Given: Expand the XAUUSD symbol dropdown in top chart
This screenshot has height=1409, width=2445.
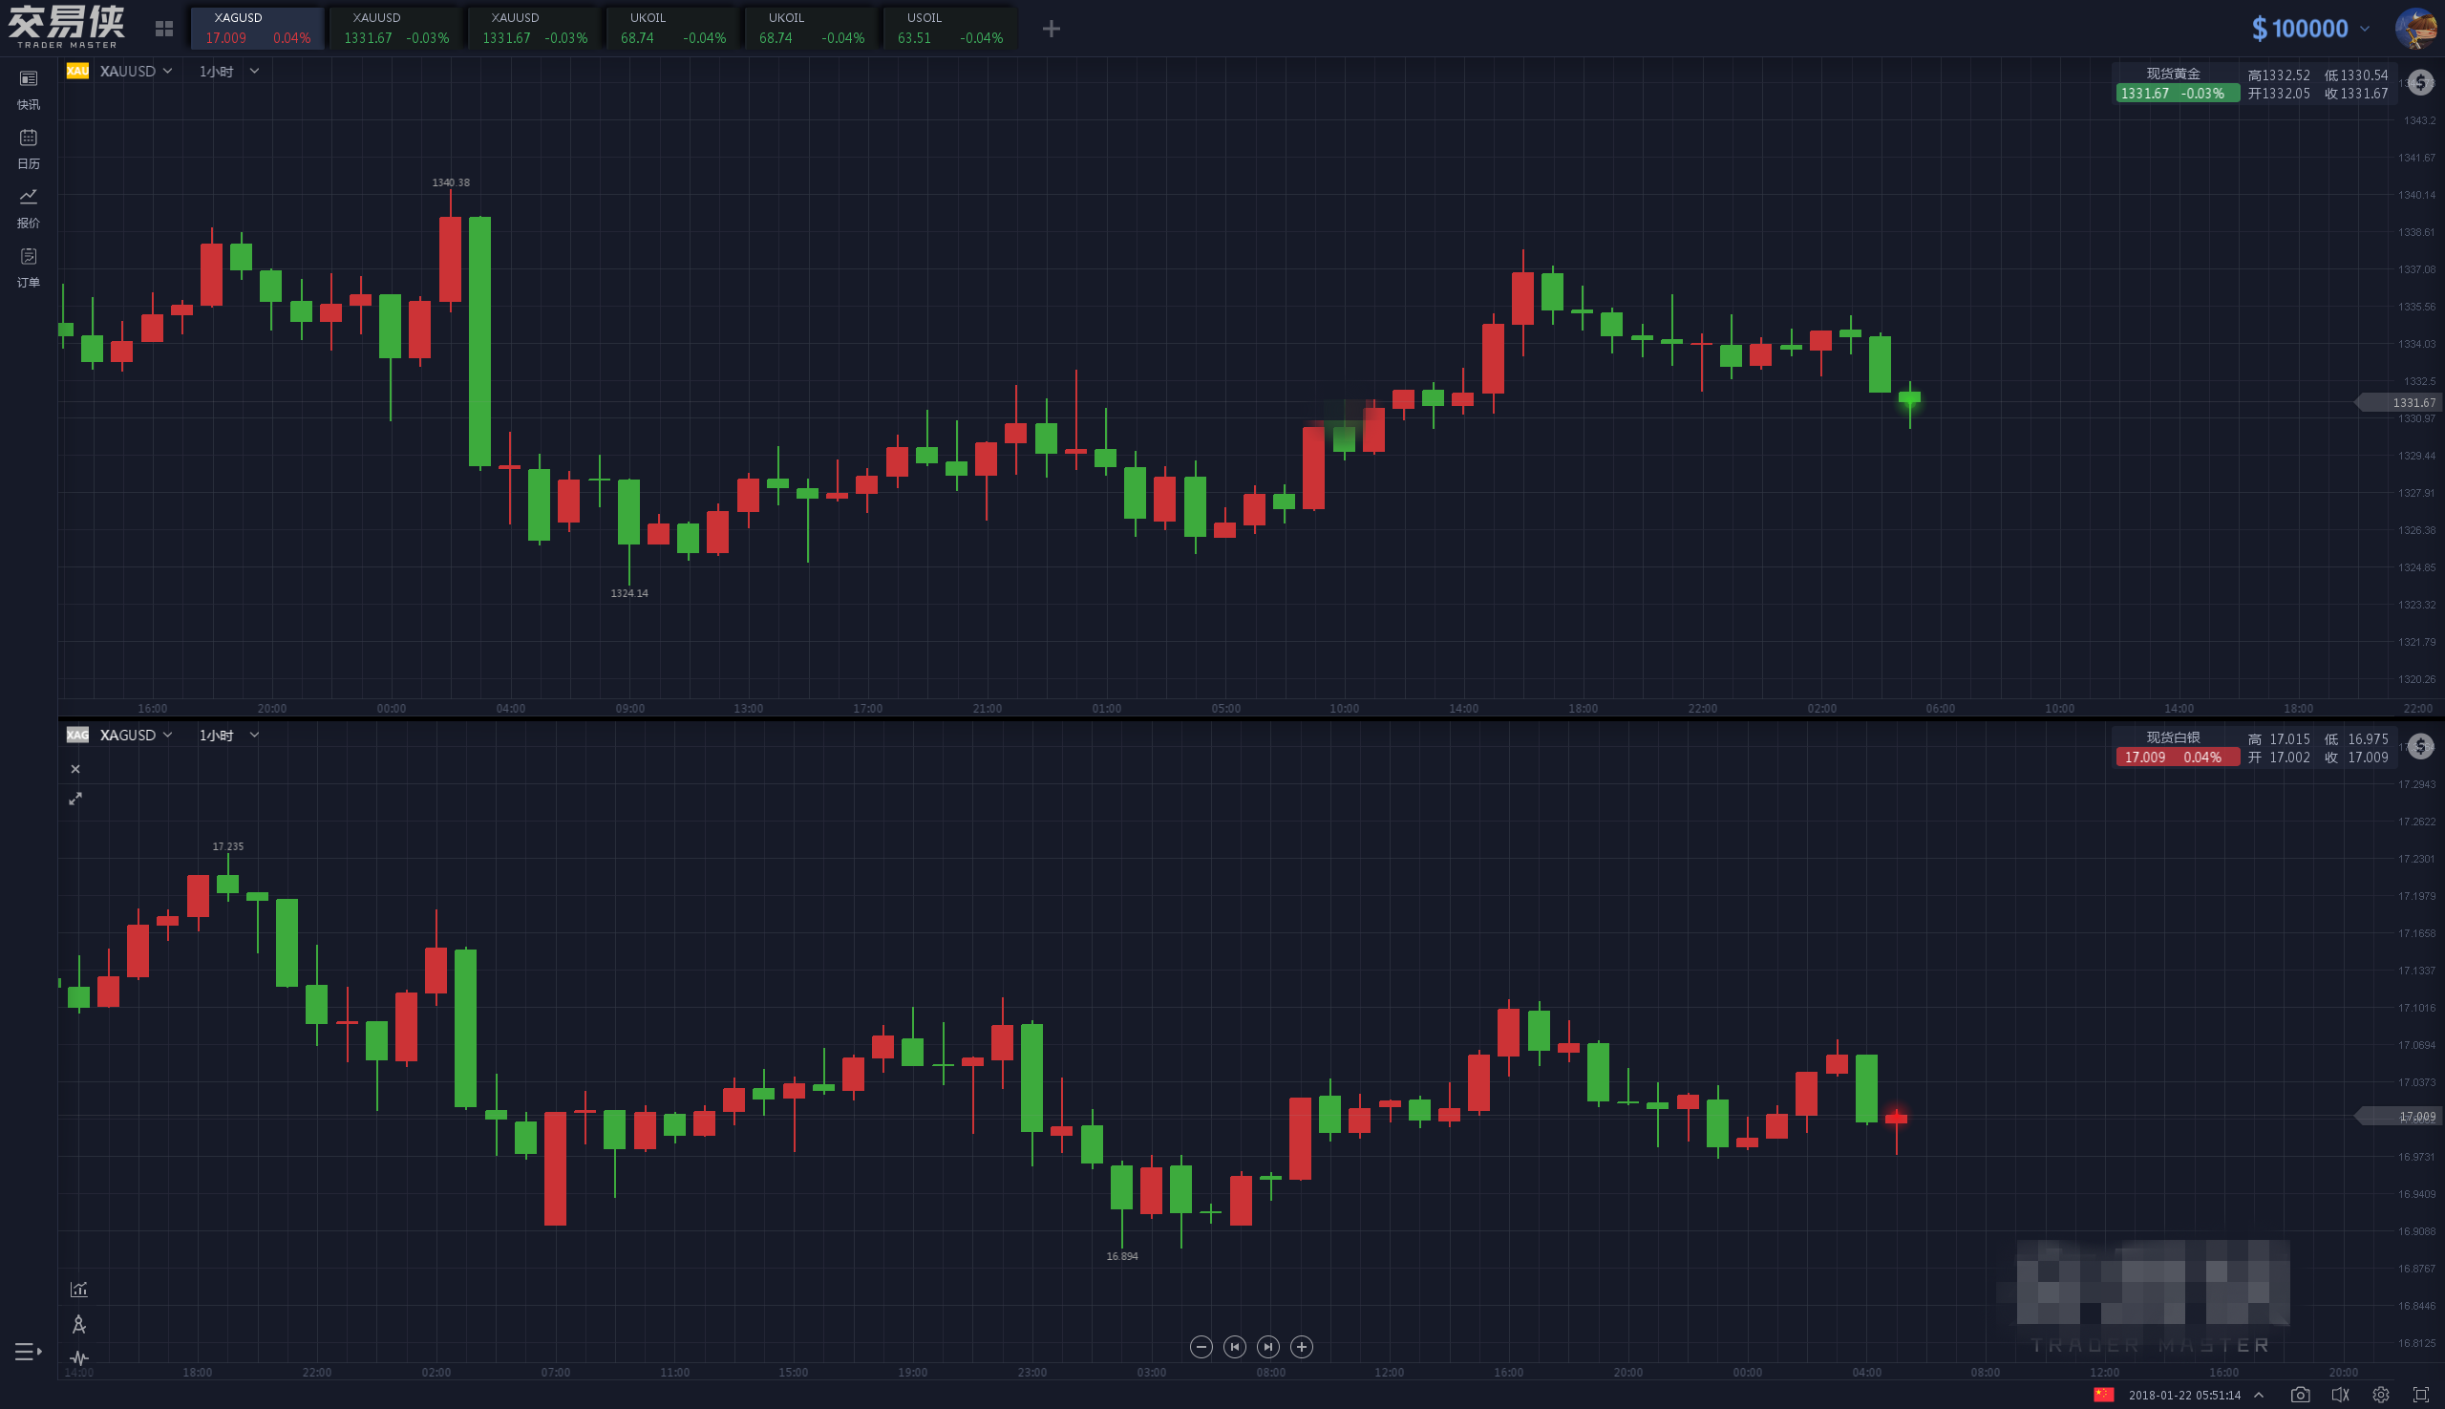Looking at the screenshot, I should 137,71.
